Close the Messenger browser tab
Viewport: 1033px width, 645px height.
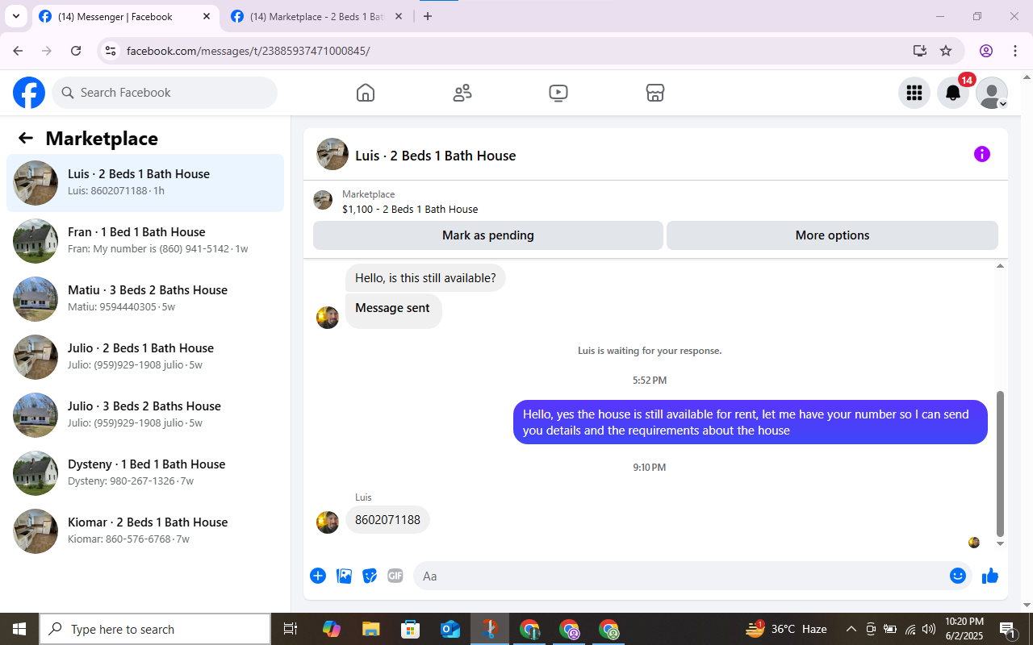coord(207,16)
